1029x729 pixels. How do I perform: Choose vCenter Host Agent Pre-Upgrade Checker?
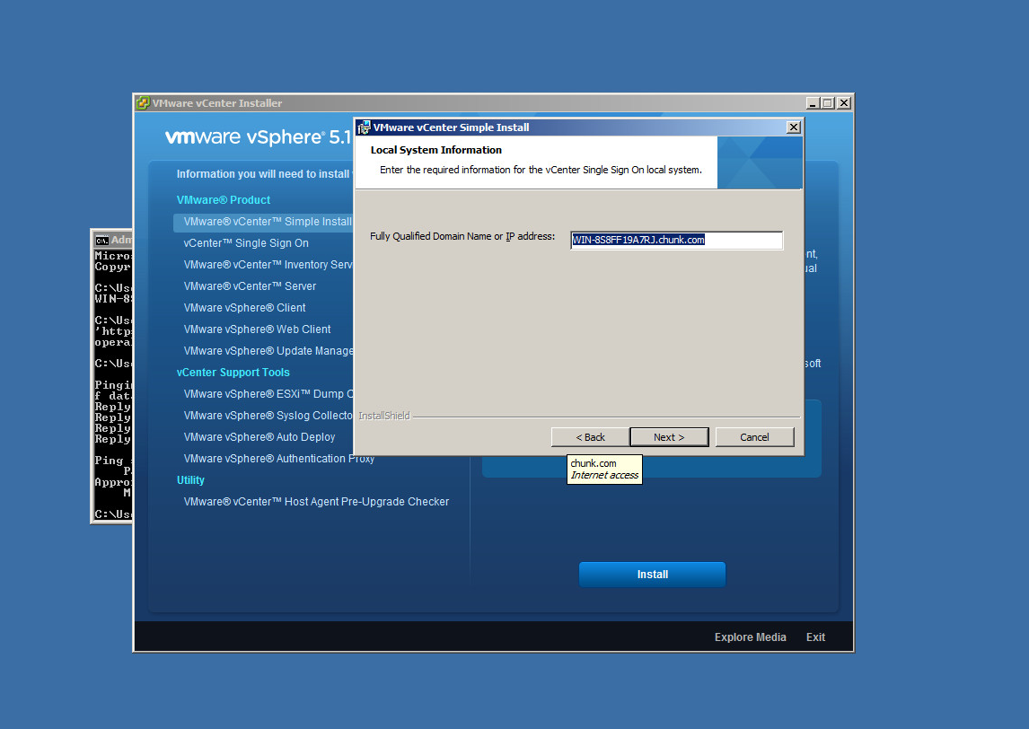[316, 502]
